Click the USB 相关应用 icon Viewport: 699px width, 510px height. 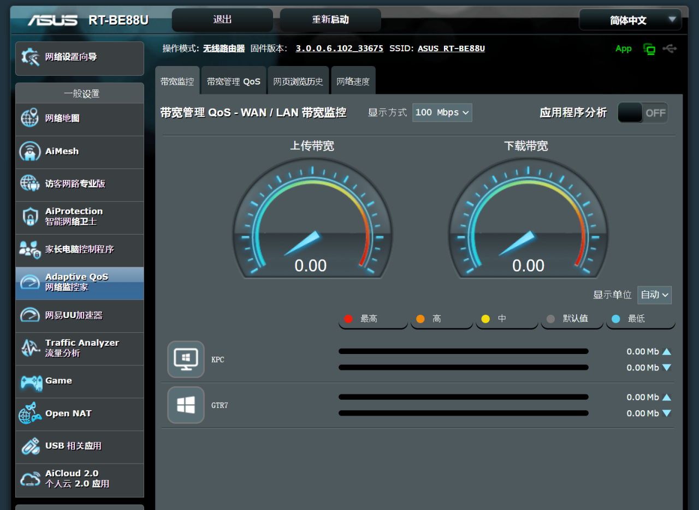pos(29,446)
